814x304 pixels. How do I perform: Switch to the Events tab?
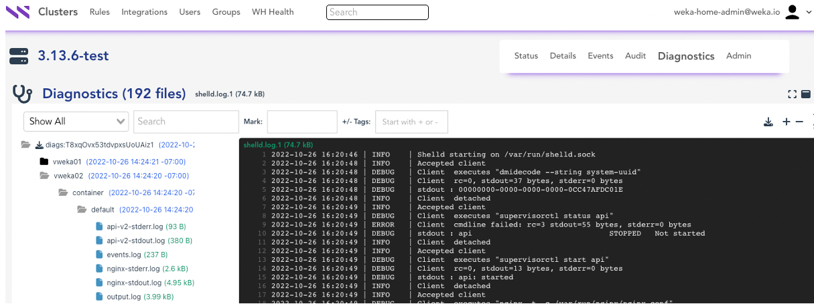[x=600, y=56]
